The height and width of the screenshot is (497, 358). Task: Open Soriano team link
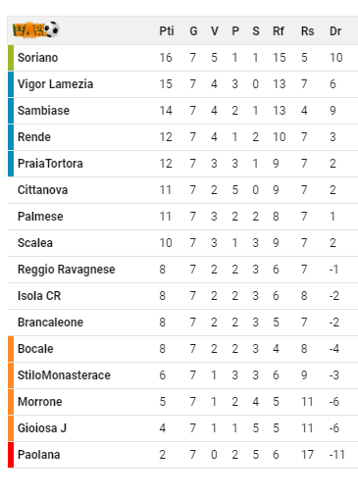click(37, 58)
